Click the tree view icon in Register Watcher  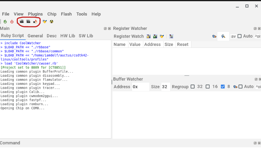pyautogui.click(x=171, y=36)
